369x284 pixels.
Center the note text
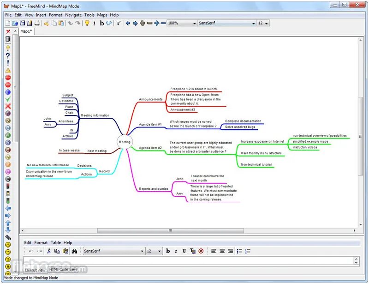222,251
